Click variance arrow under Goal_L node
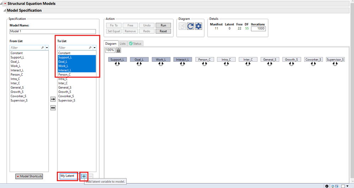 [x=139, y=63]
